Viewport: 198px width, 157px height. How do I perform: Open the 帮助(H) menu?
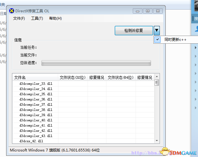coord(55,18)
